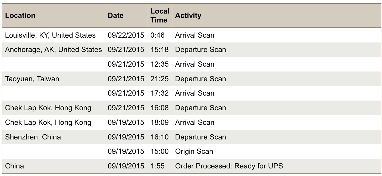
Task: Select the Anchorage, AK, United States cell
Action: pyautogui.click(x=54, y=50)
